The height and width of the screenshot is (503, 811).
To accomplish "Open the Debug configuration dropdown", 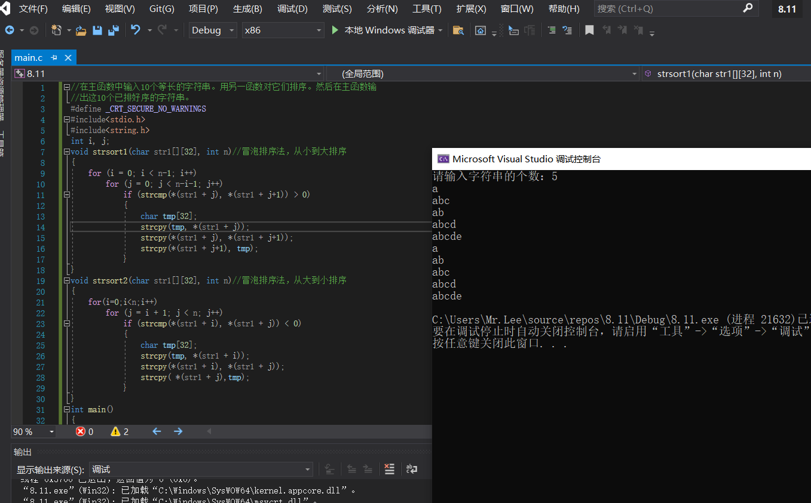I will (x=213, y=30).
